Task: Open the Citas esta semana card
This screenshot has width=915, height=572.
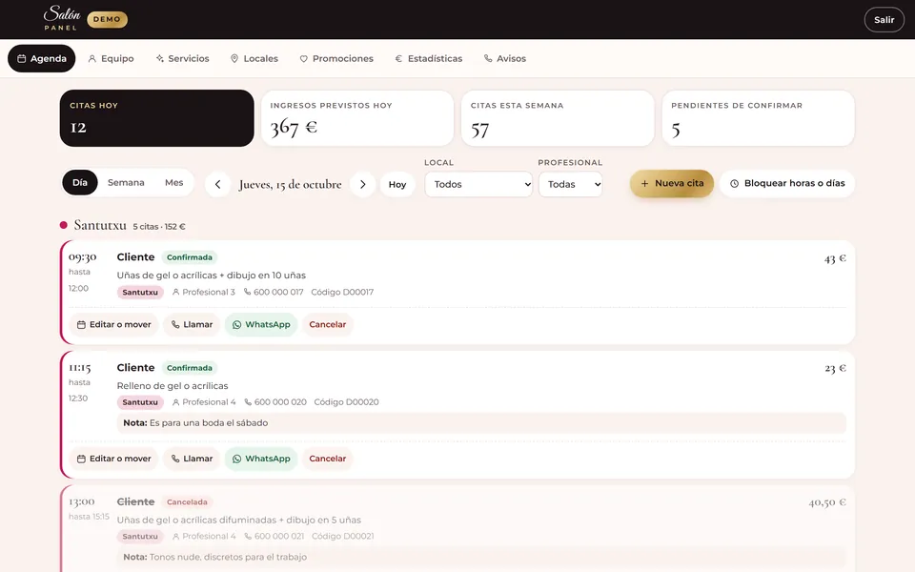Action: (x=558, y=118)
